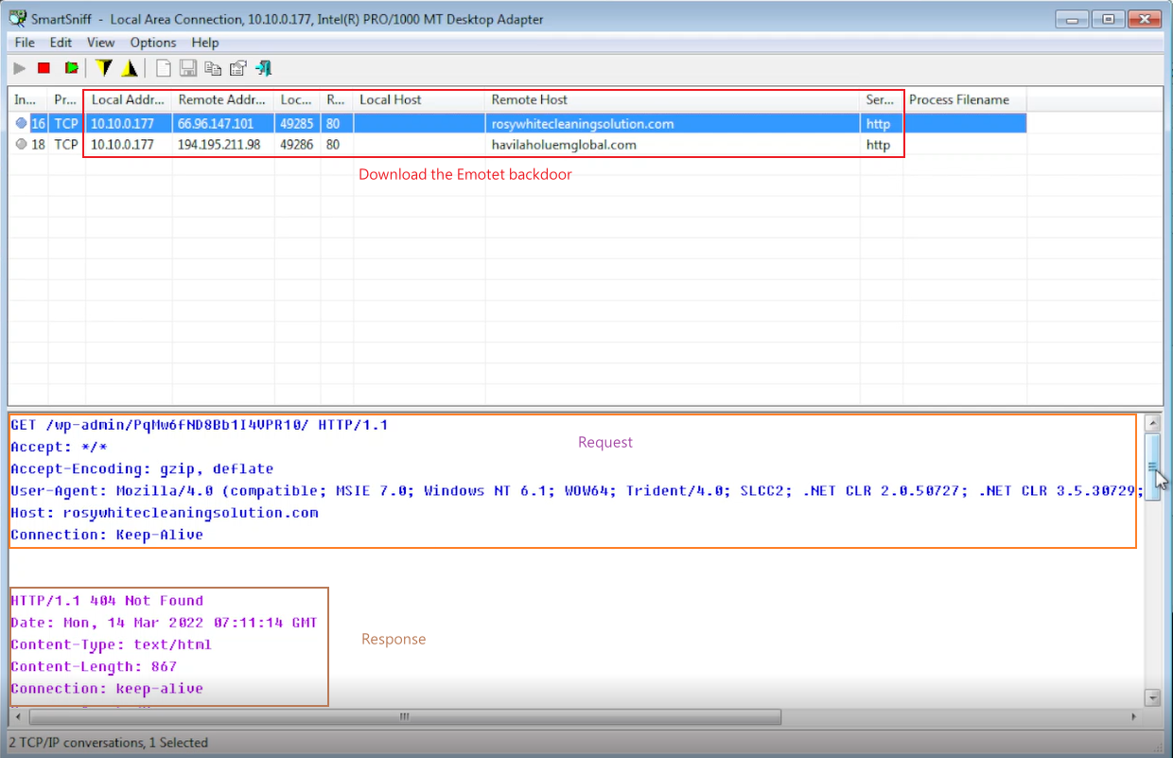Screen dimensions: 1173x758
Task: Open the Options menu
Action: pyautogui.click(x=153, y=43)
